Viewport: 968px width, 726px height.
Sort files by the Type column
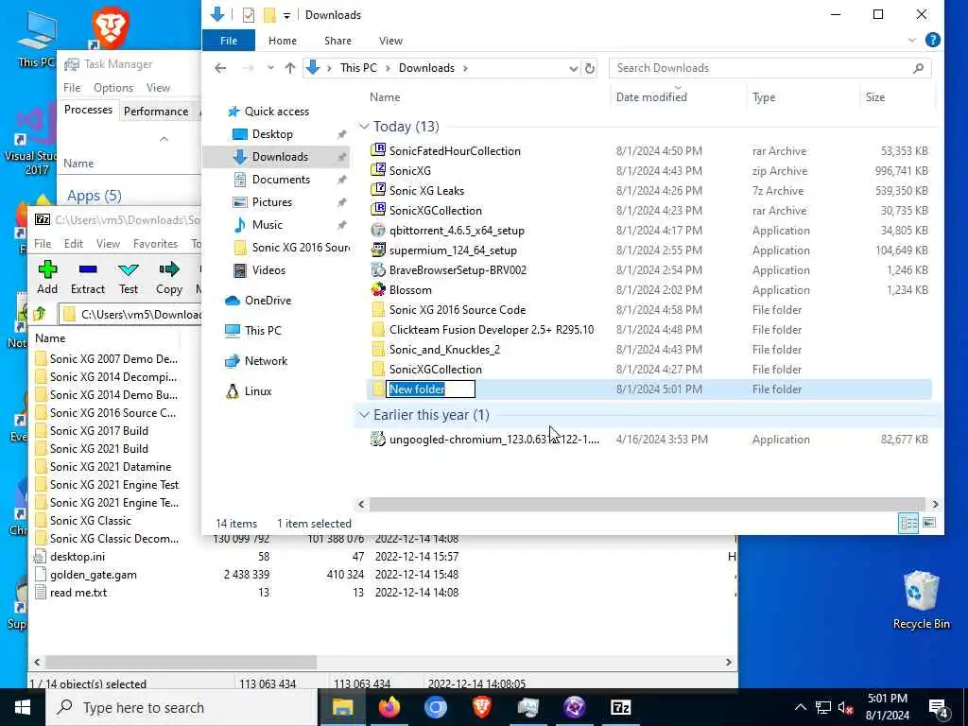coord(764,97)
